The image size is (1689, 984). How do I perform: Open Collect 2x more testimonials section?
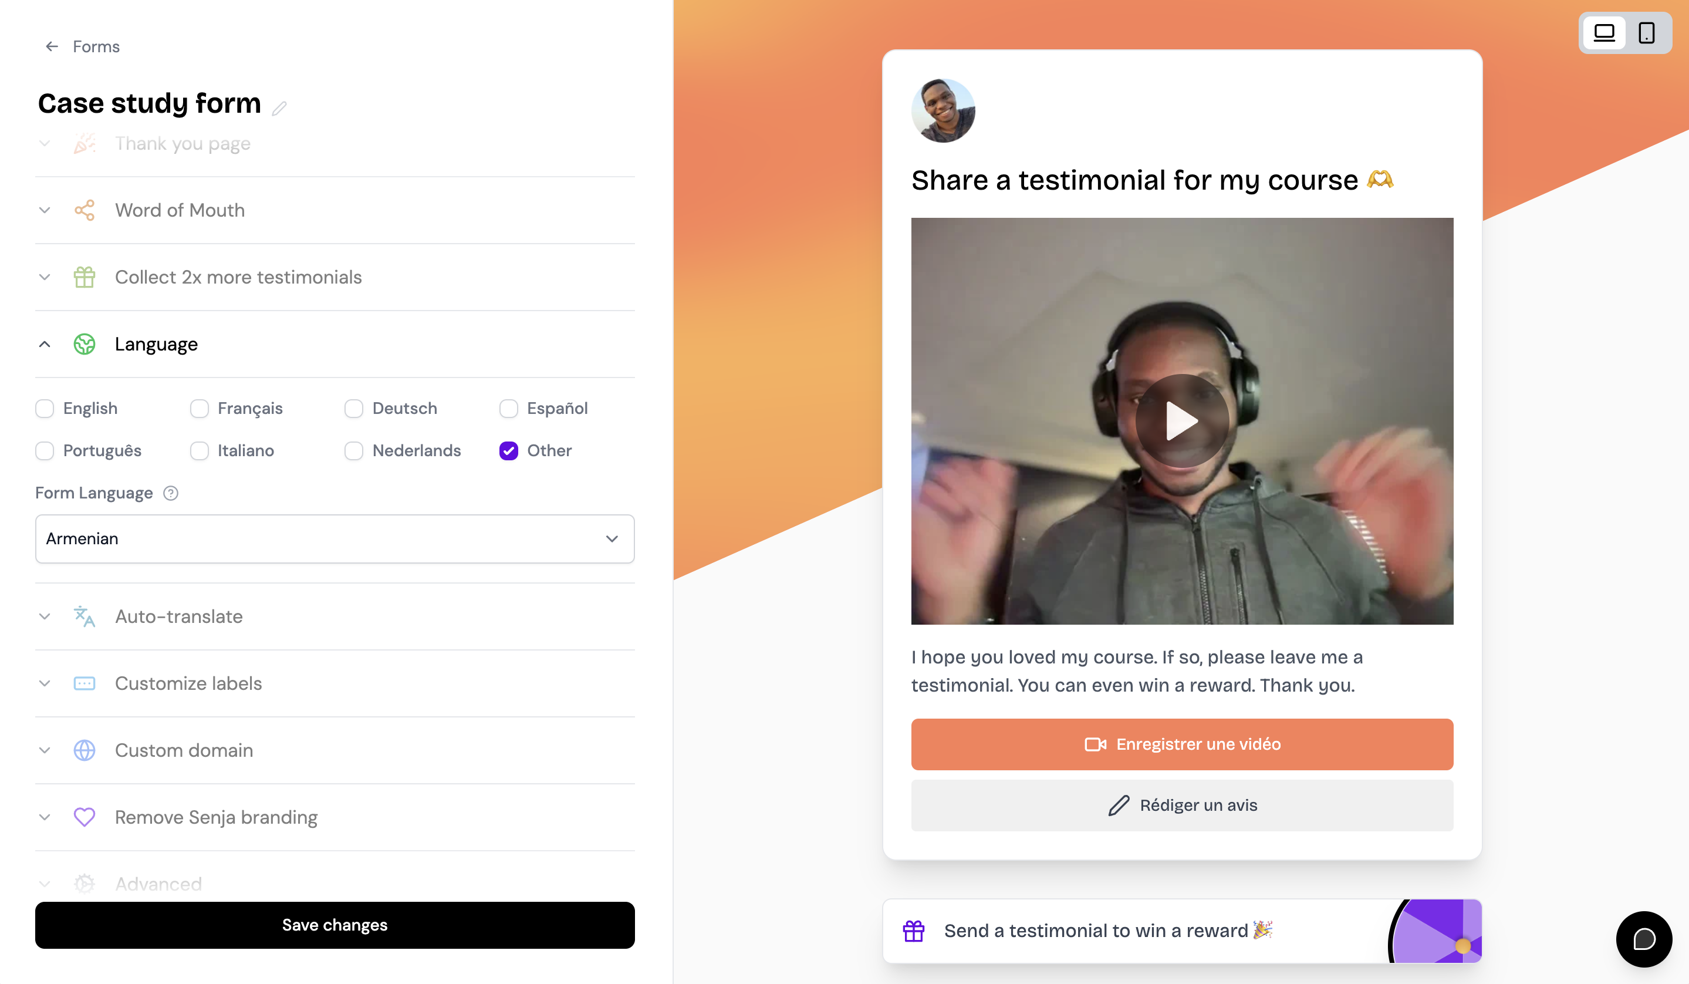[238, 277]
